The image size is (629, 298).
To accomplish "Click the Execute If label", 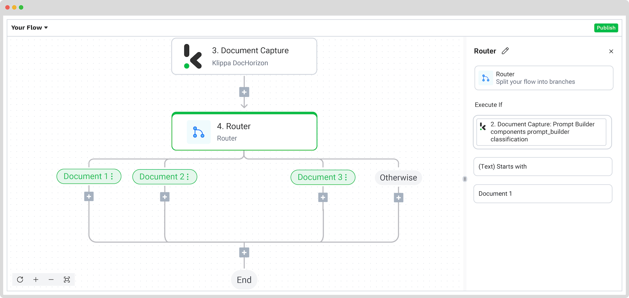I will click(488, 105).
